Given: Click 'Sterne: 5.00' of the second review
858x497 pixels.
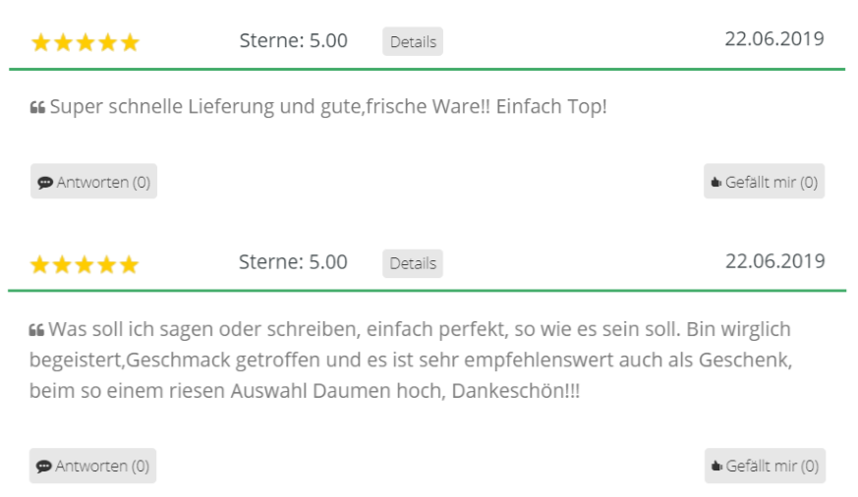Looking at the screenshot, I should 293,262.
